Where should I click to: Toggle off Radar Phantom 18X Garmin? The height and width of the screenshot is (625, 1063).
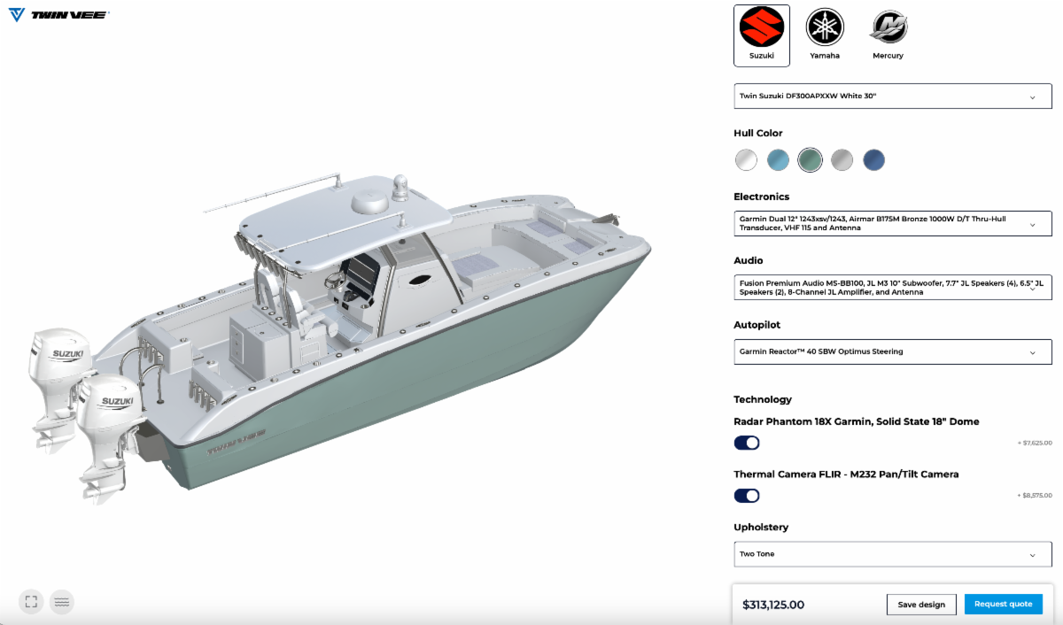pos(747,443)
